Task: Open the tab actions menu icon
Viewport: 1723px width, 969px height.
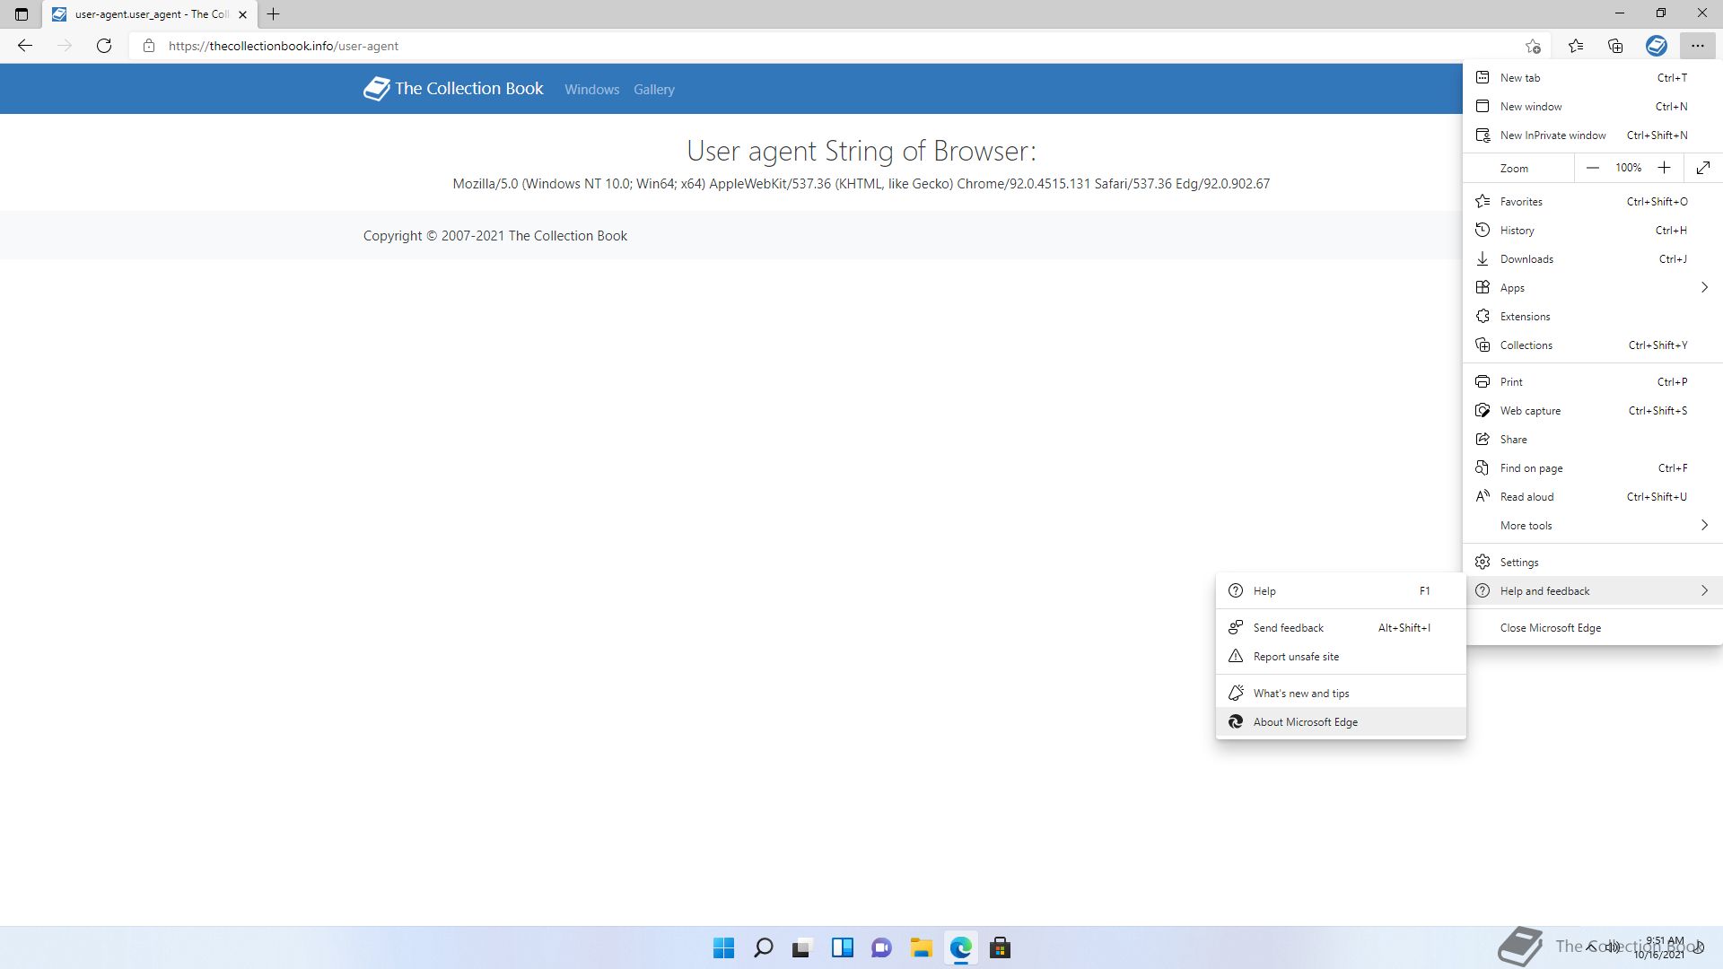Action: 22,14
